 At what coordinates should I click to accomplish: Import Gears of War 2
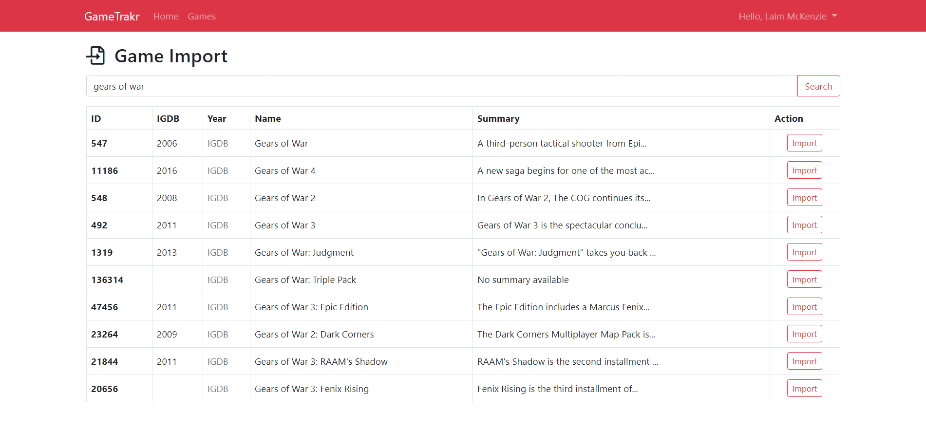804,198
